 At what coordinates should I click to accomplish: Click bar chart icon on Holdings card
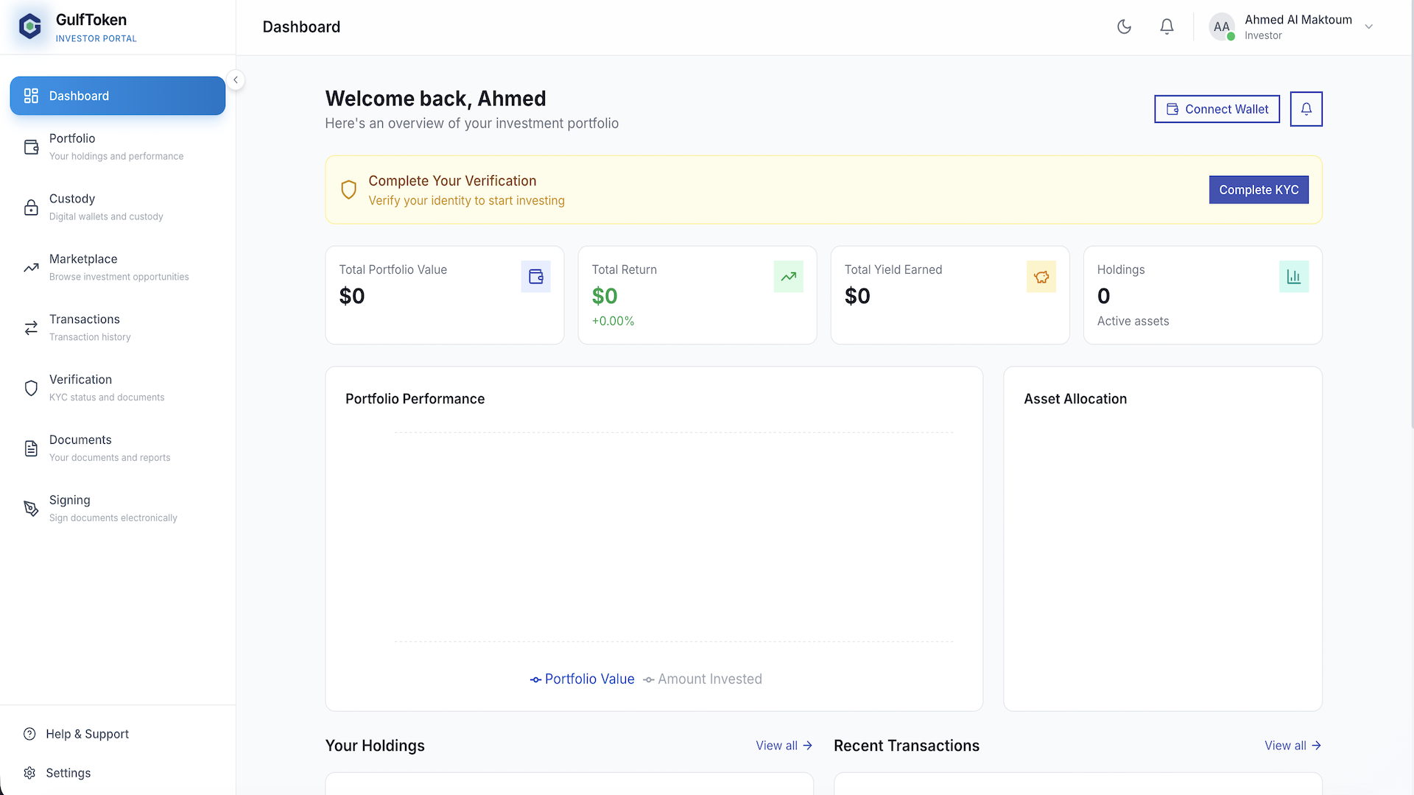(x=1293, y=277)
